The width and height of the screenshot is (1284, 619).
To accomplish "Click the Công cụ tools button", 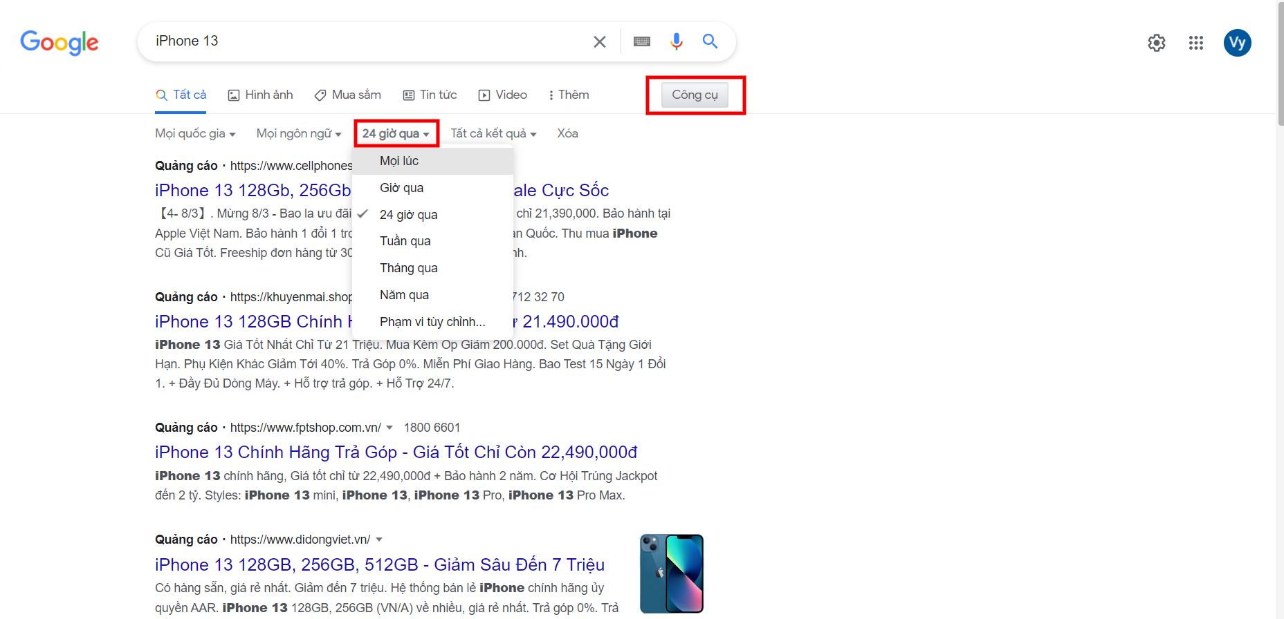I will coord(695,95).
